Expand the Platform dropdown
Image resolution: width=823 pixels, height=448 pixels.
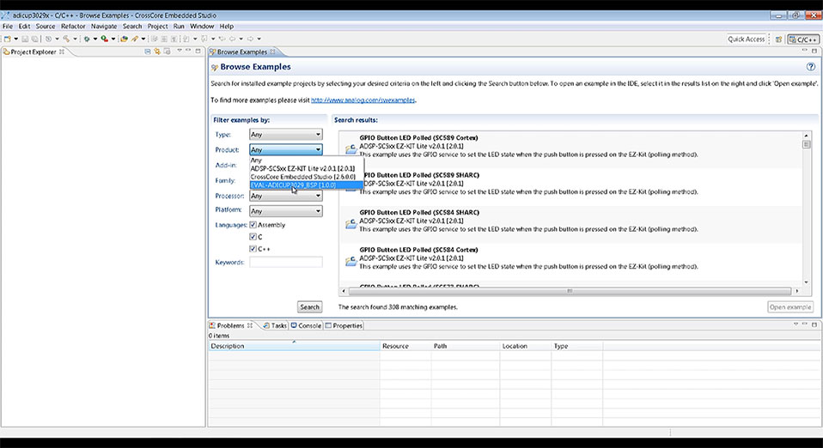click(x=286, y=211)
